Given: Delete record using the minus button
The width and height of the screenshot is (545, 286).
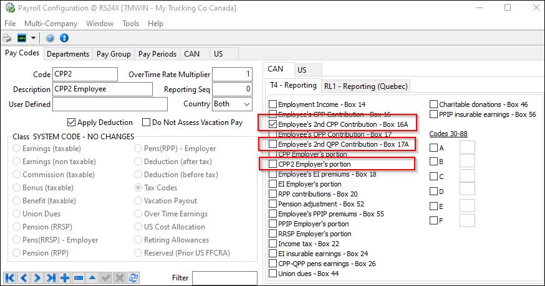Looking at the screenshot, I should click(79, 278).
